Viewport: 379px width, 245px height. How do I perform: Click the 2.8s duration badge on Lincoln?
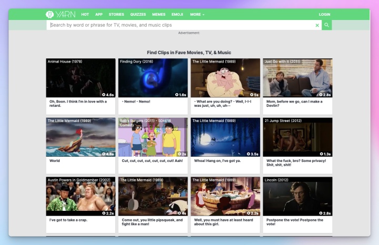click(x=325, y=213)
